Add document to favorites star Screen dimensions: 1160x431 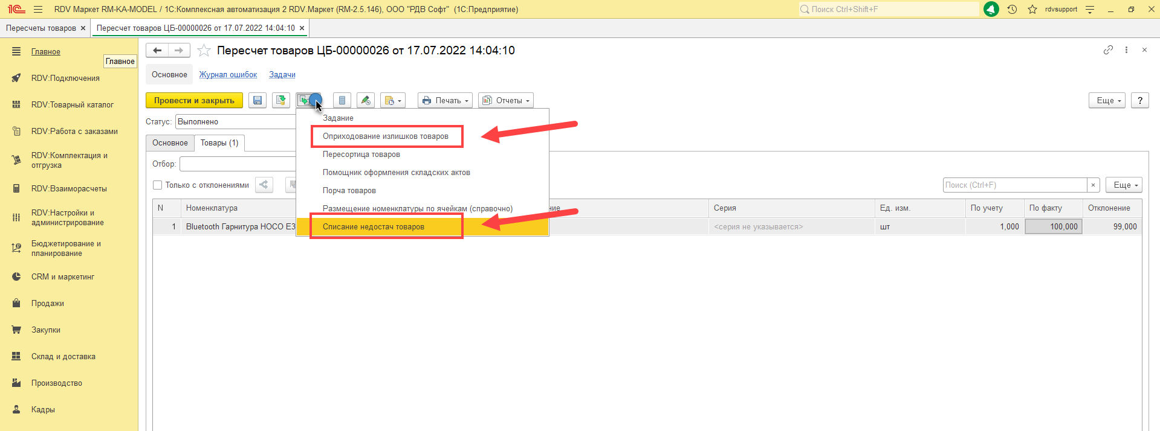(204, 51)
